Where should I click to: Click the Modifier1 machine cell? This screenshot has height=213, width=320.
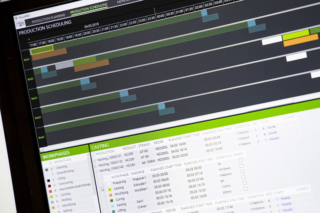click(141, 189)
